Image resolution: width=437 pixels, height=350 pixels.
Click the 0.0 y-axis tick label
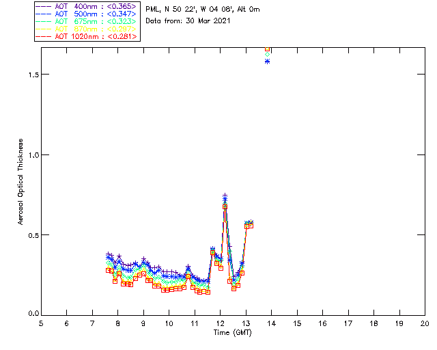pyautogui.click(x=33, y=313)
